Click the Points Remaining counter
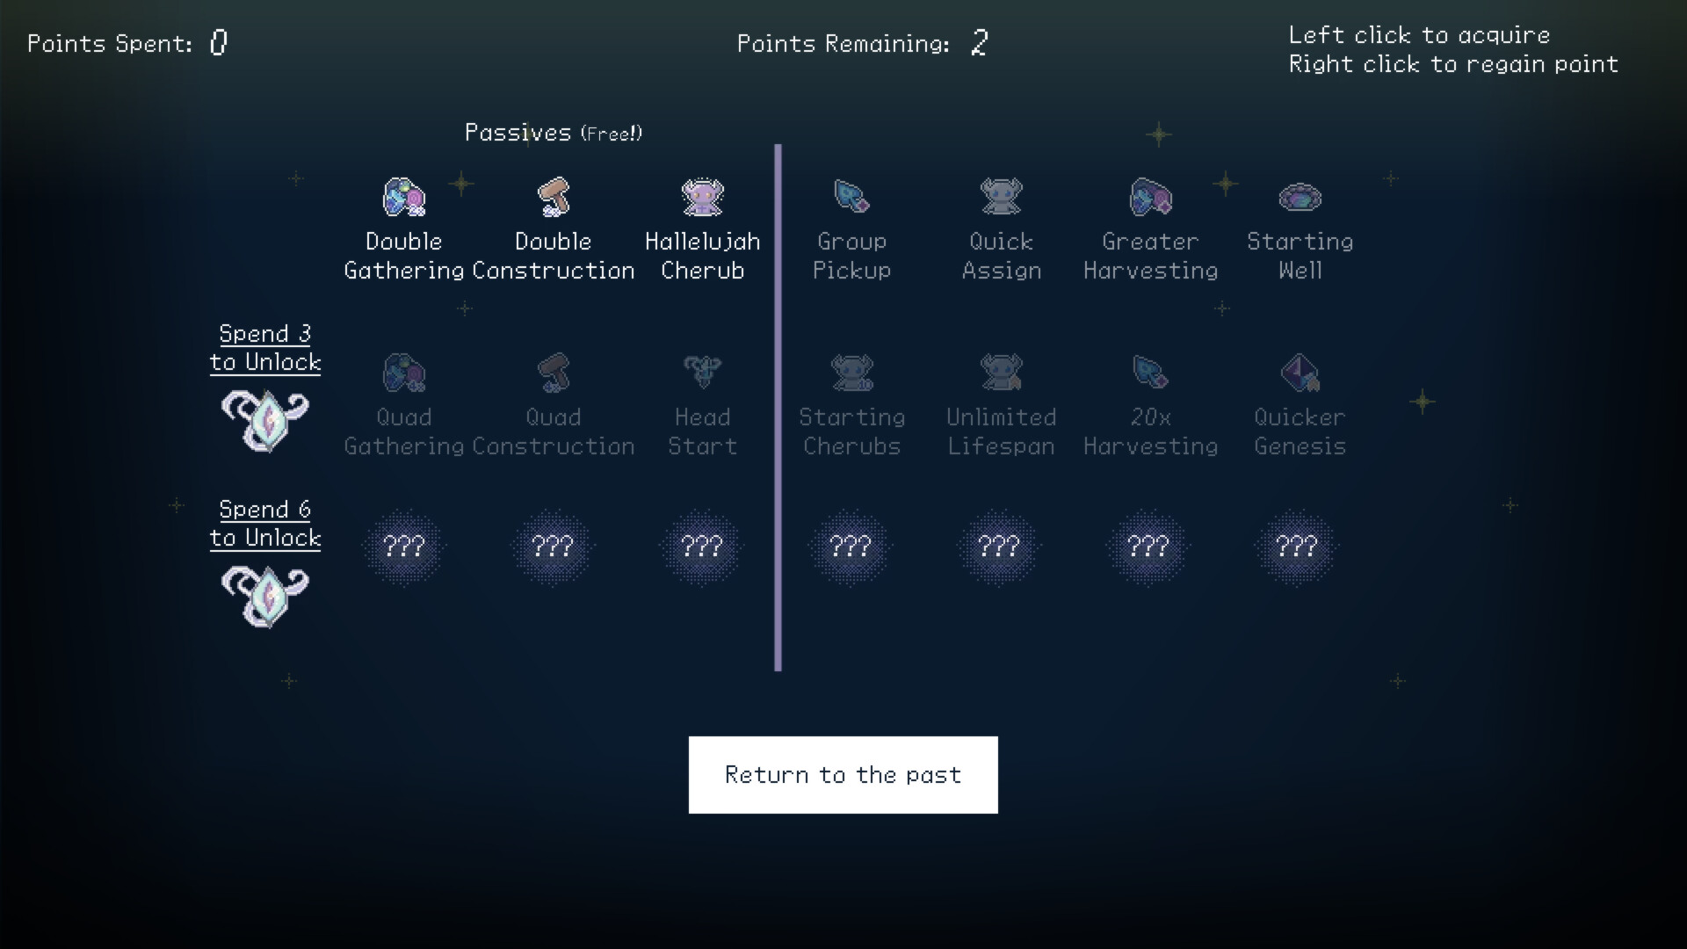The height and width of the screenshot is (949, 1687). 863,43
